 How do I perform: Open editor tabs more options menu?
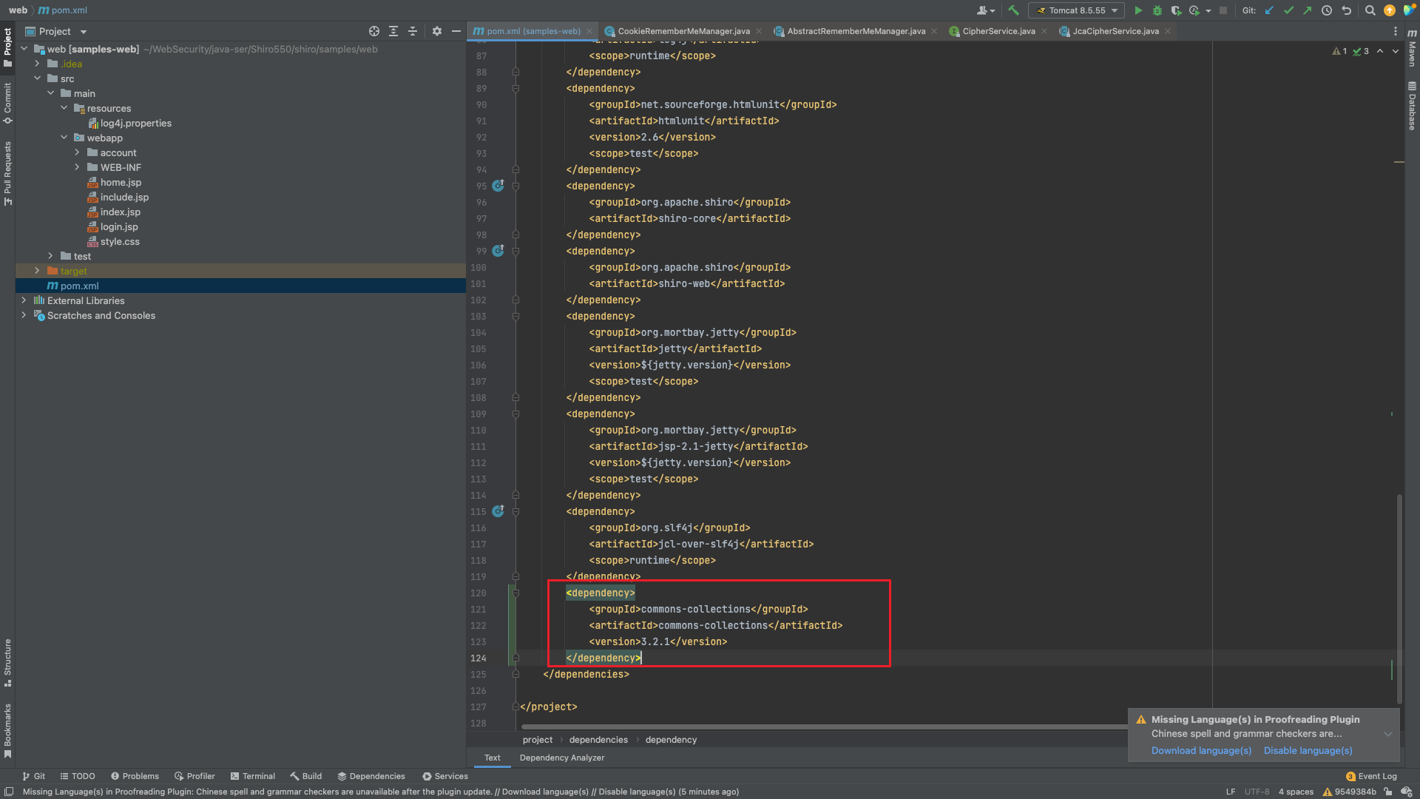coord(1396,31)
